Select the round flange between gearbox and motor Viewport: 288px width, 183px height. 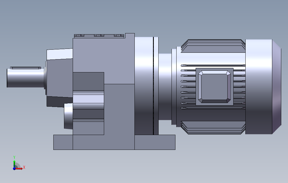pos(147,86)
